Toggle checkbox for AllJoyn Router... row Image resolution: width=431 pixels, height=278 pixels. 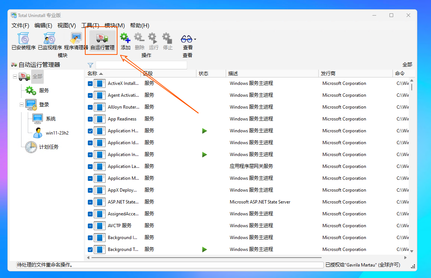90,107
